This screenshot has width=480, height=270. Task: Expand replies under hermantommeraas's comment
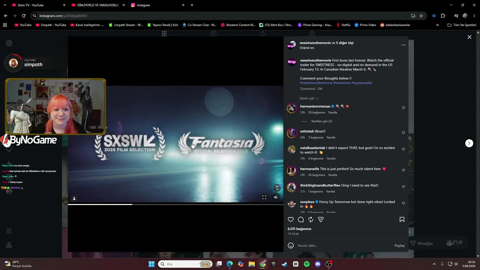tap(321, 121)
